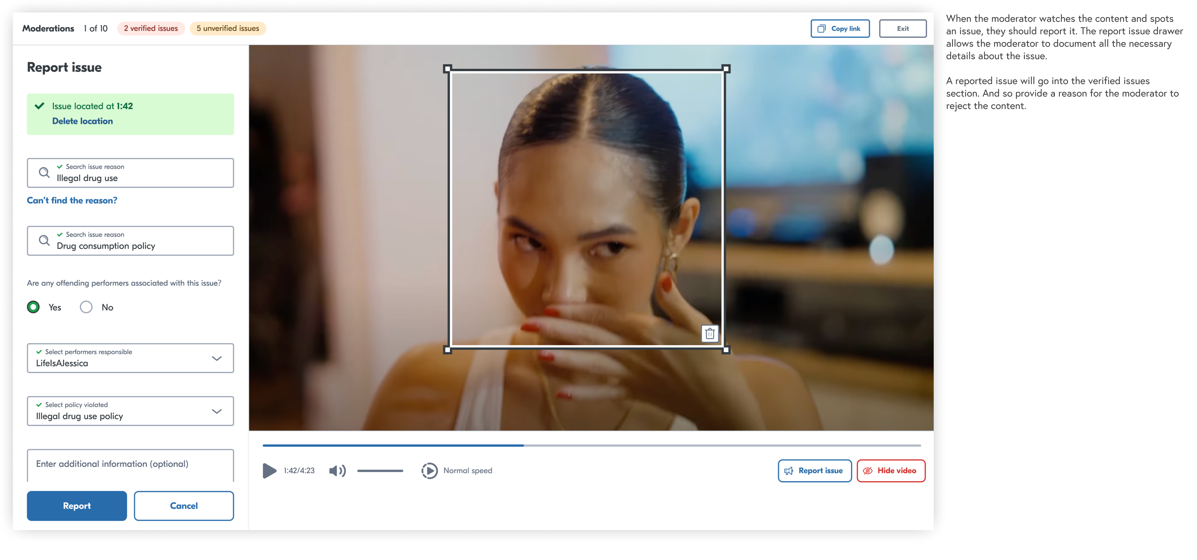
Task: Click the additional information text box
Action: point(130,465)
